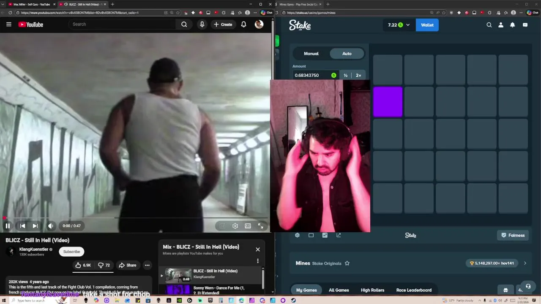Select the All Games tab

(339, 290)
